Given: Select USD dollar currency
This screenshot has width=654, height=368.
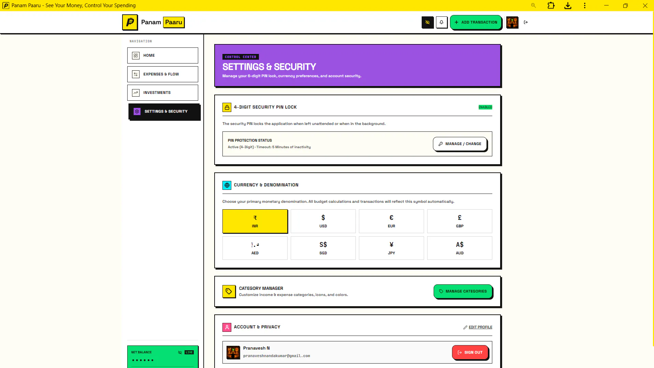Looking at the screenshot, I should (x=323, y=221).
